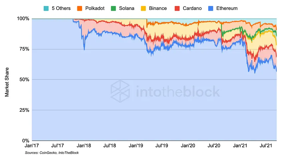
Task: Click the Market Share axis title
Action: 7,82
